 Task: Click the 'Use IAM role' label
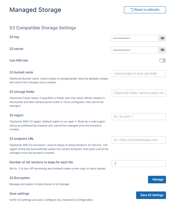(19, 60)
